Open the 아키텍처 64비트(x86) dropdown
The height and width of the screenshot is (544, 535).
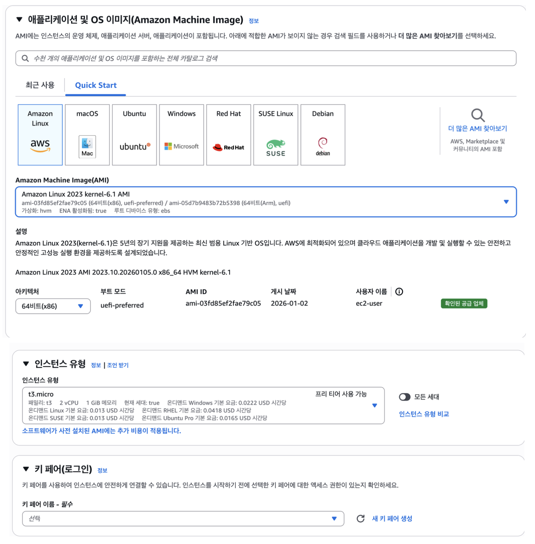pos(53,306)
